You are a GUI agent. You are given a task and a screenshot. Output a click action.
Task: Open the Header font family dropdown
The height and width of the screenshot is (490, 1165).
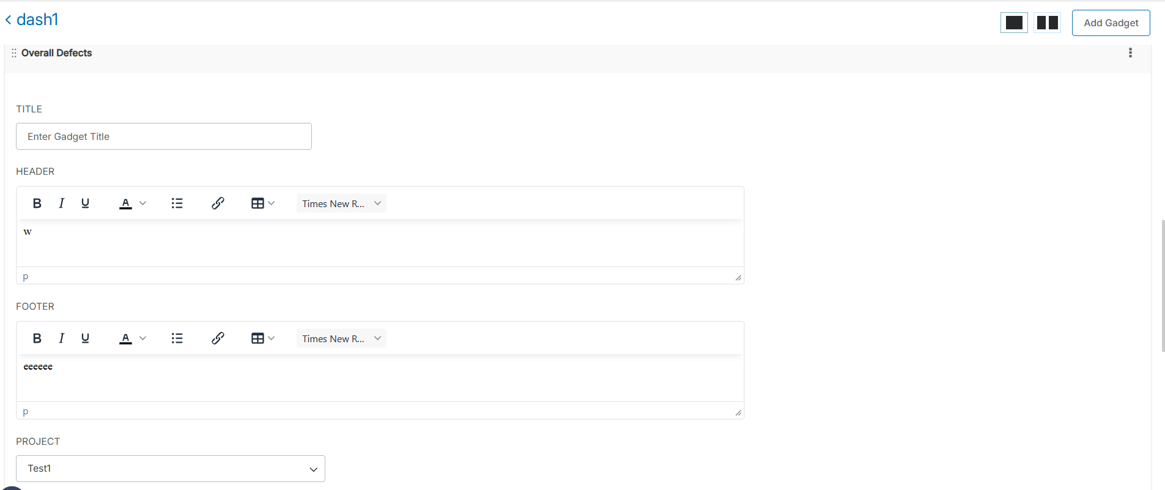point(341,203)
